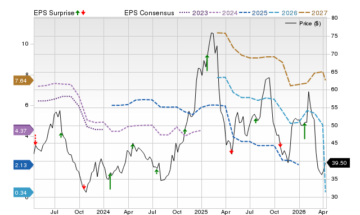Select the green surprise arrow just after Jul 2025
Image resolution: width=360 pixels, height=215 pixels.
(256, 120)
